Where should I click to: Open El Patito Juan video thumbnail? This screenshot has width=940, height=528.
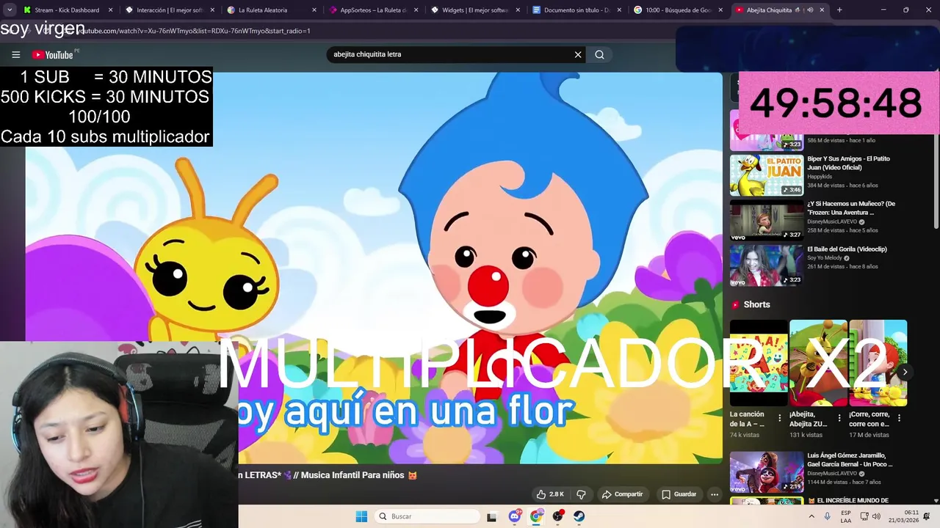point(767,175)
